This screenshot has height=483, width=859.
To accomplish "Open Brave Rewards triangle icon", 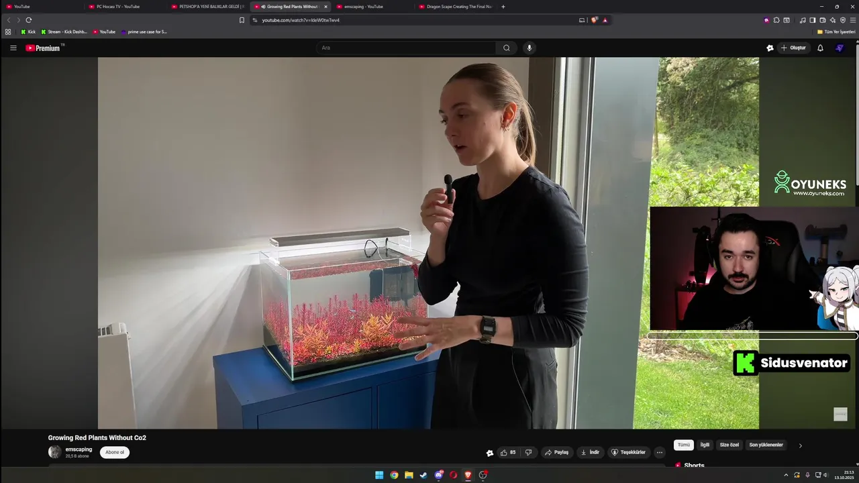I will tap(605, 20).
